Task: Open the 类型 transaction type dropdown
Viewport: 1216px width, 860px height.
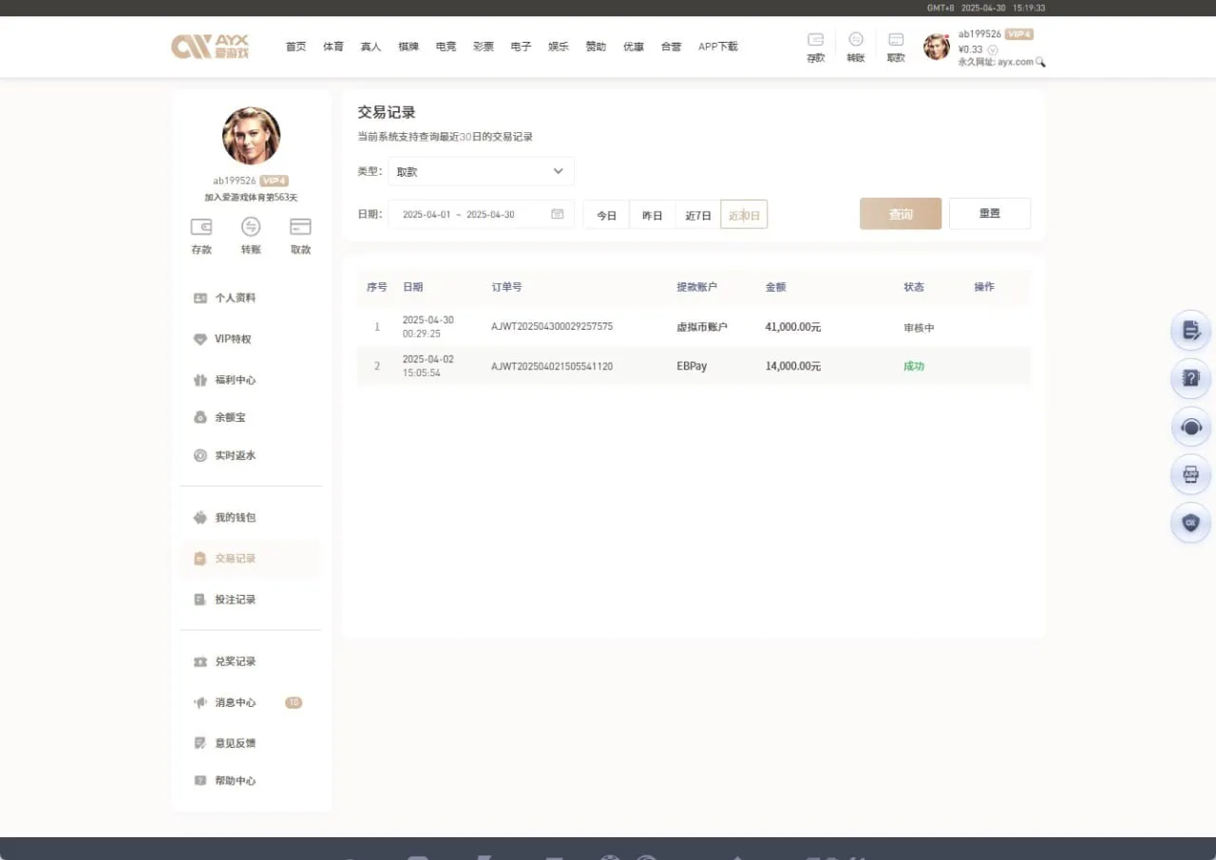Action: point(480,171)
